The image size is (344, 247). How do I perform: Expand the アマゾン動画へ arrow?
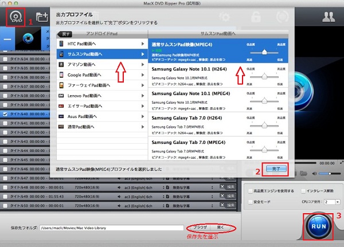coord(143,65)
